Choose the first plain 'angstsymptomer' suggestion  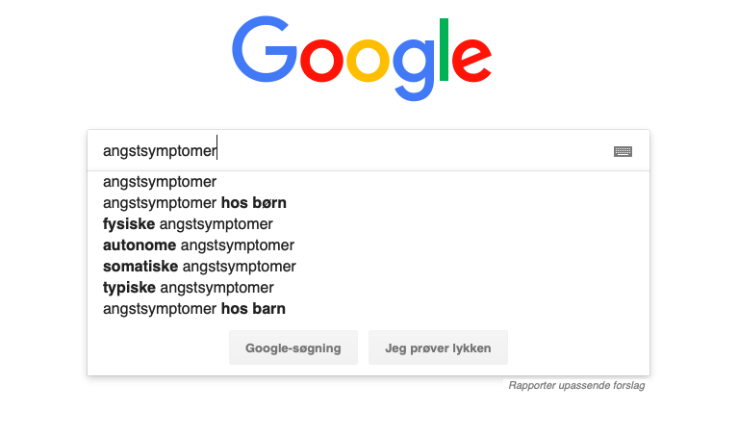pyautogui.click(x=369, y=182)
